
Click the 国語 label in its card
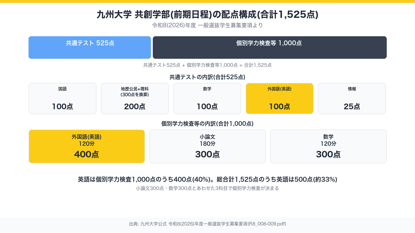coord(63,89)
